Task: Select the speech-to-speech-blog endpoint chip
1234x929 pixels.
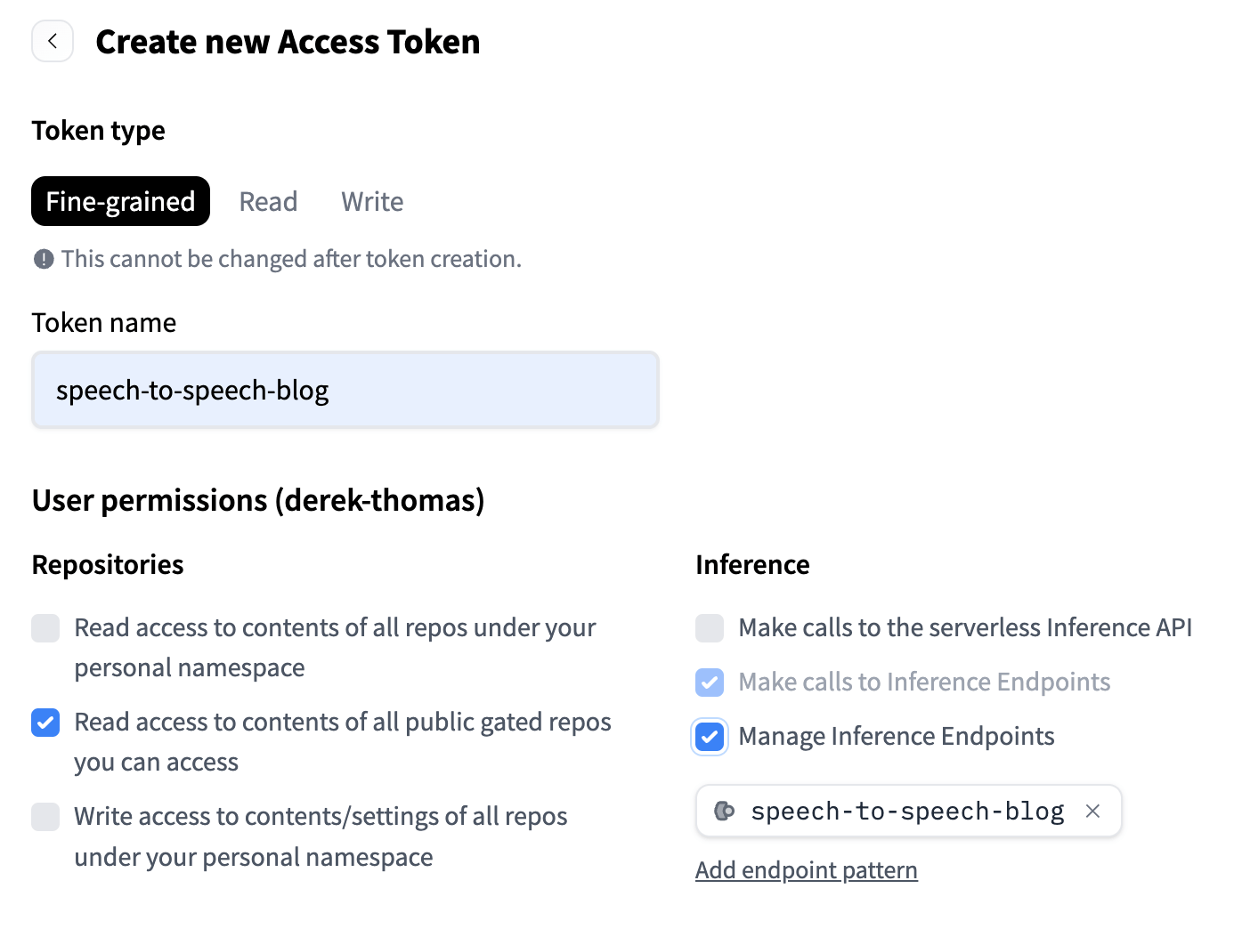Action: 907,811
